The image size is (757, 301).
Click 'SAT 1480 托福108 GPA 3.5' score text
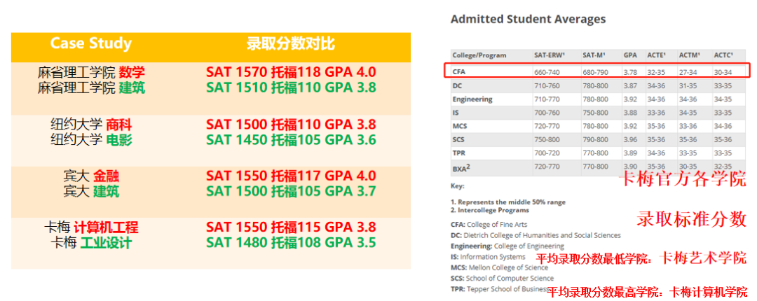click(x=291, y=241)
